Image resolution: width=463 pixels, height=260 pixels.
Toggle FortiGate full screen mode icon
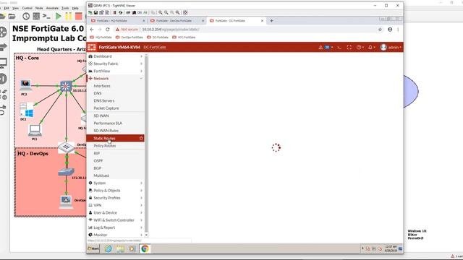pos(349,47)
